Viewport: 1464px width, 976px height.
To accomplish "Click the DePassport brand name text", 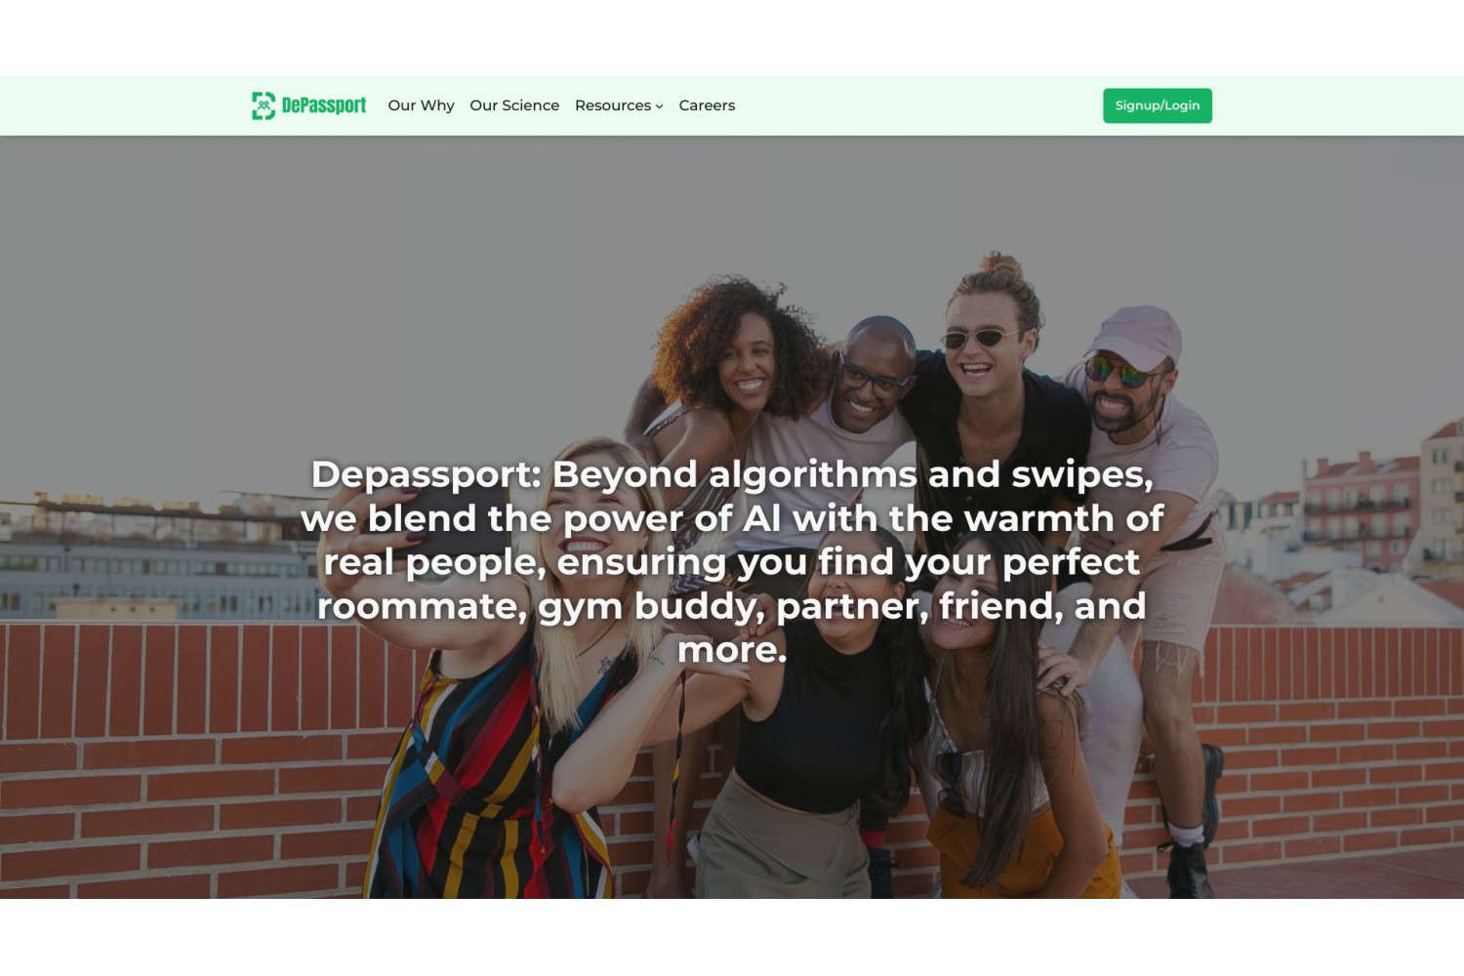I will [324, 105].
